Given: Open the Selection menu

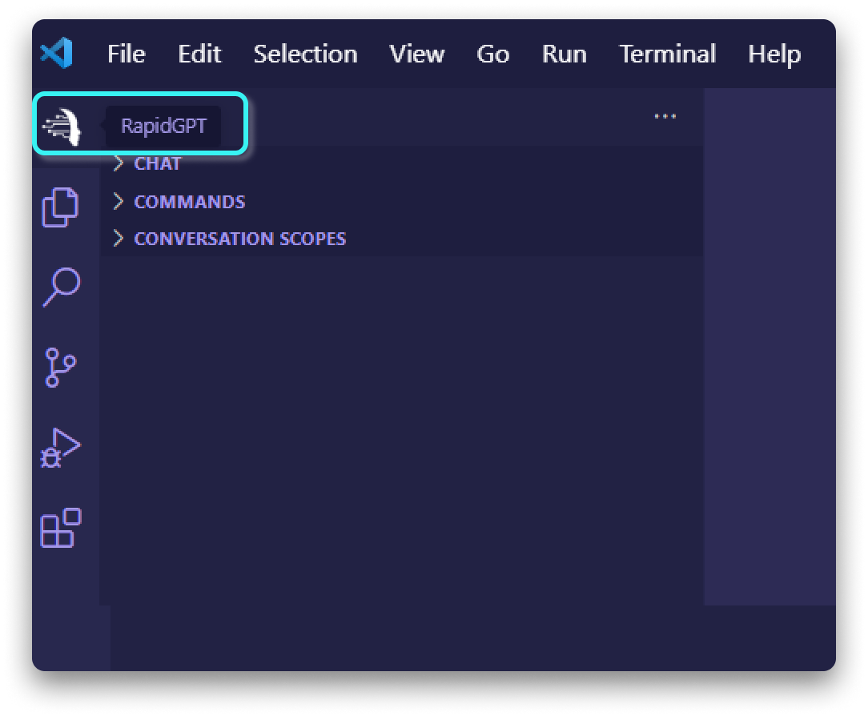Looking at the screenshot, I should click(x=306, y=54).
